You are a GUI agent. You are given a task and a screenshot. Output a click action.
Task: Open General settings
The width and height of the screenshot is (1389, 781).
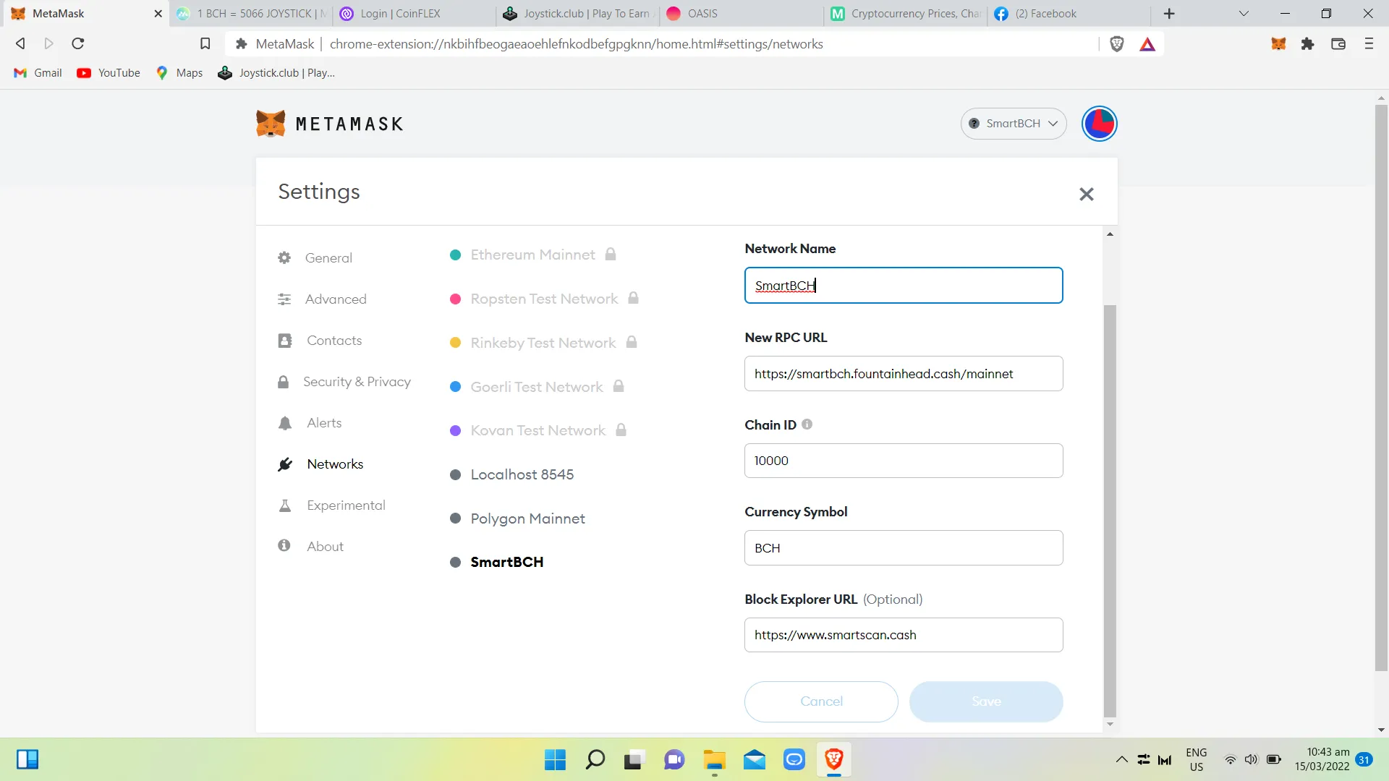pos(315,258)
